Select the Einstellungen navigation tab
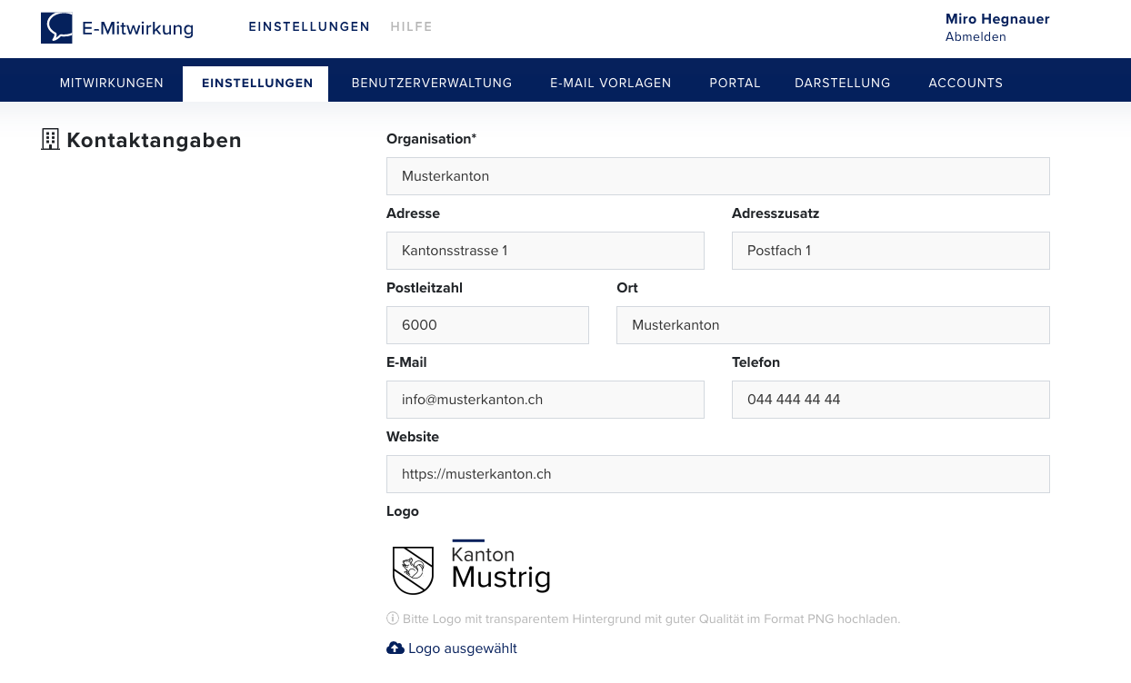Image resolution: width=1131 pixels, height=683 pixels. [x=257, y=83]
